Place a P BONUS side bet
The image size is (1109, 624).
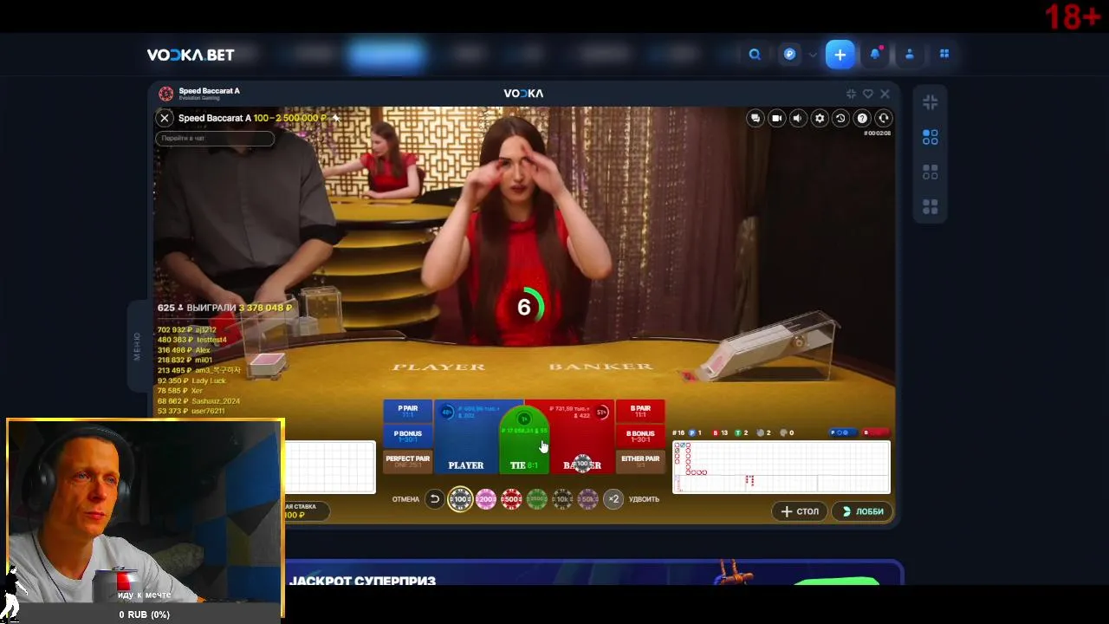point(407,436)
